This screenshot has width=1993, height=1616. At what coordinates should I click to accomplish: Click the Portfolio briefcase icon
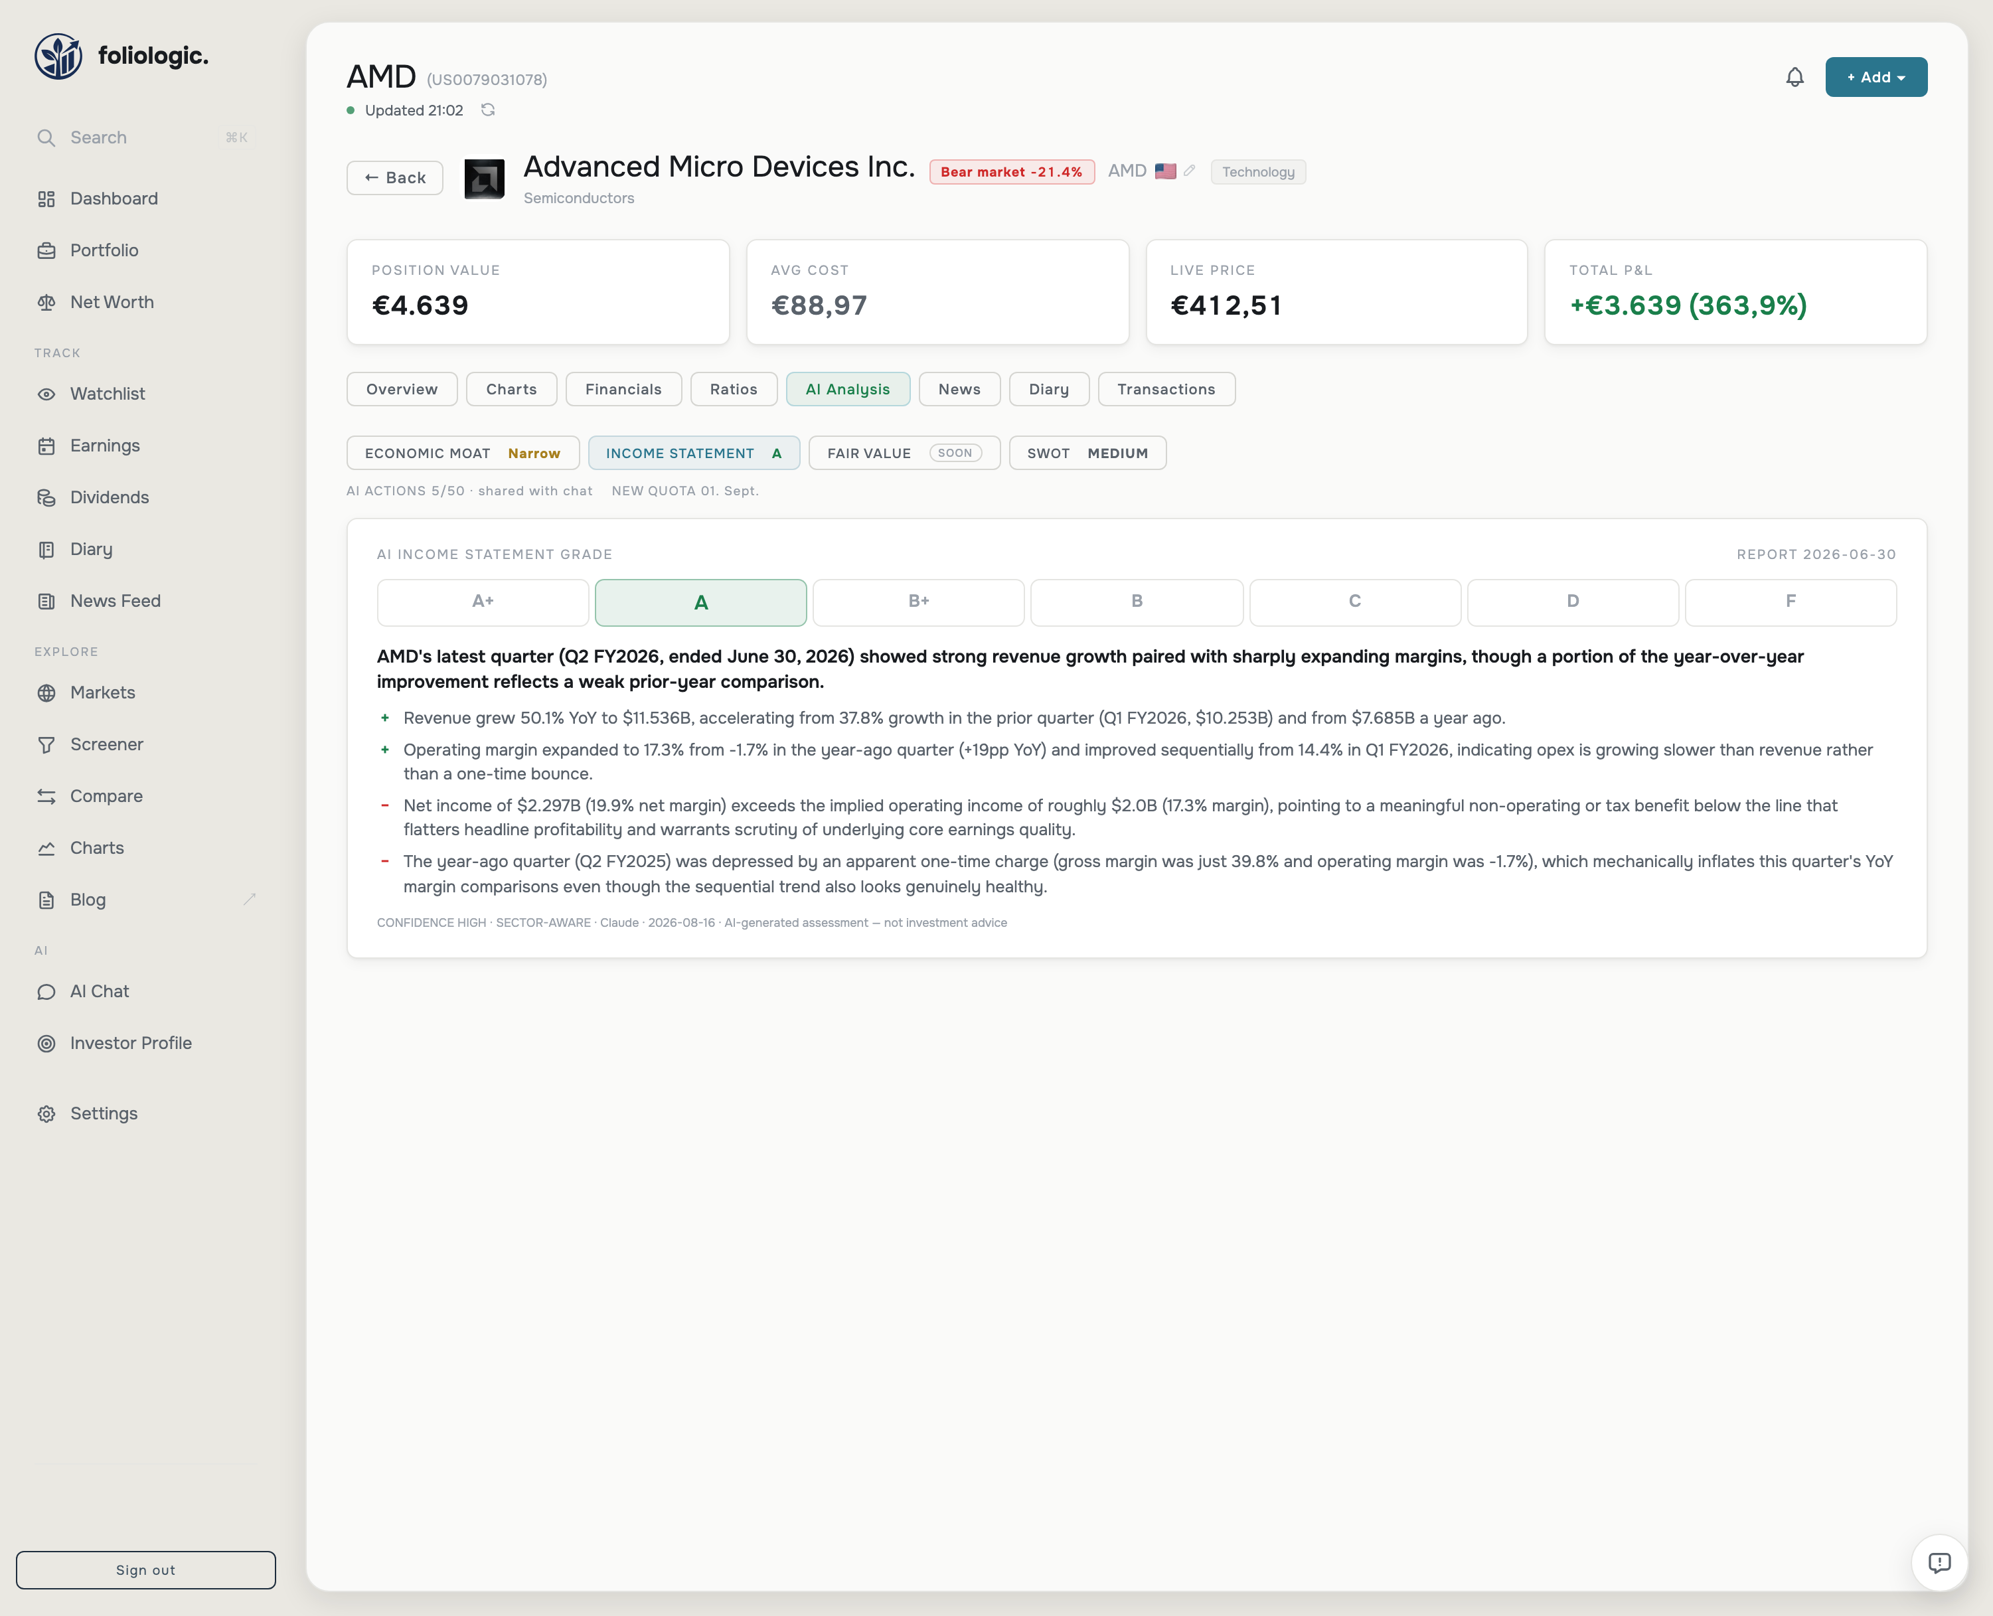pos(46,250)
